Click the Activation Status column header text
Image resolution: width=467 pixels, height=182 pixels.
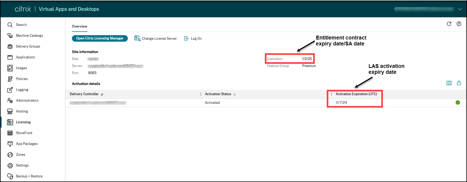pyautogui.click(x=218, y=94)
